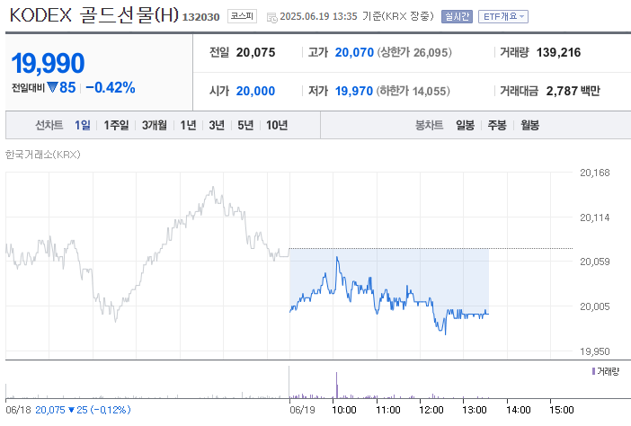The height and width of the screenshot is (426, 631).
Task: Click the calendar clock icon beside the date
Action: (x=272, y=17)
